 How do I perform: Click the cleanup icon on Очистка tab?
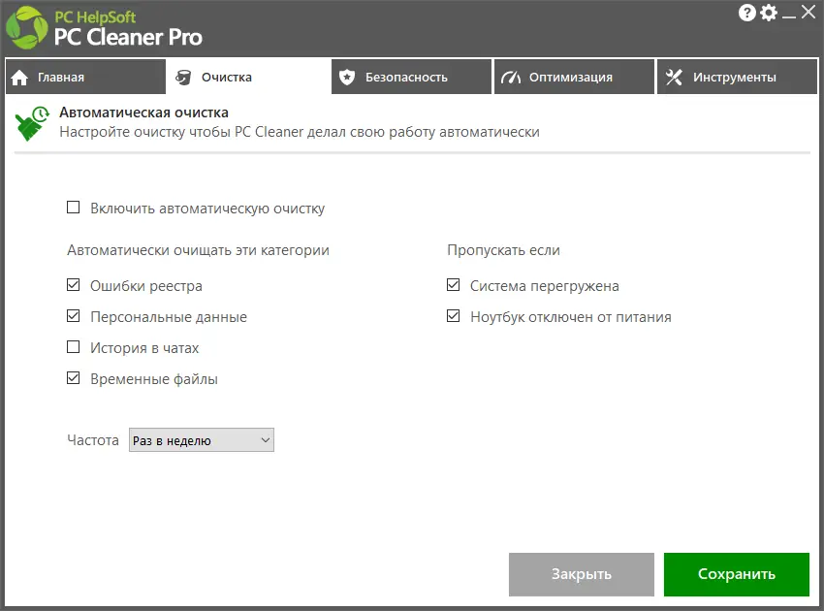point(183,78)
